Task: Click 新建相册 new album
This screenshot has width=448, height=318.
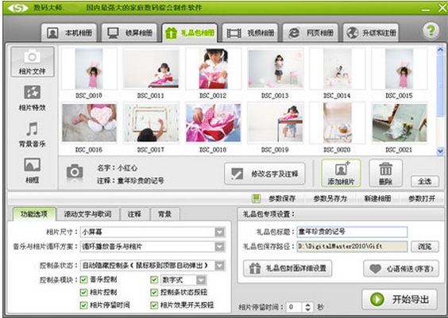Action: coord(377,199)
